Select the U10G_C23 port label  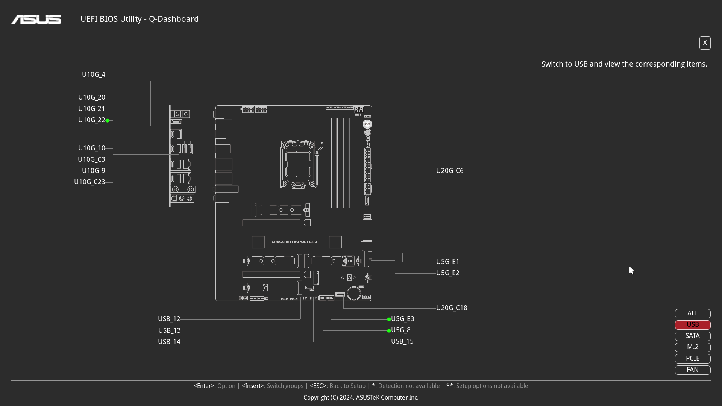[x=89, y=182]
